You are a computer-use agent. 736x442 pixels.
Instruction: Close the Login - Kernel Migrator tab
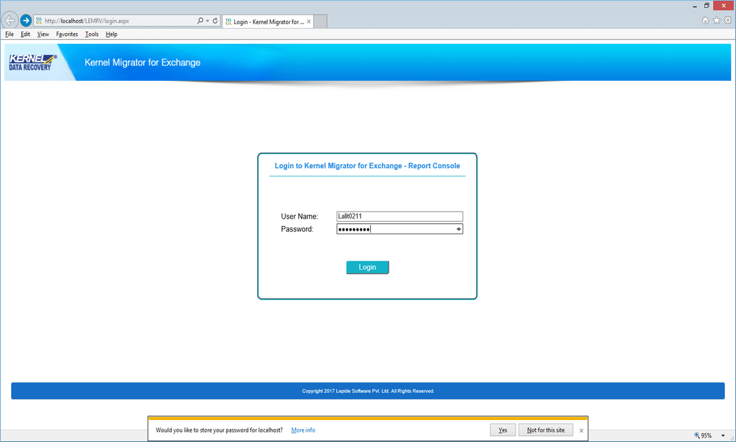tap(309, 21)
